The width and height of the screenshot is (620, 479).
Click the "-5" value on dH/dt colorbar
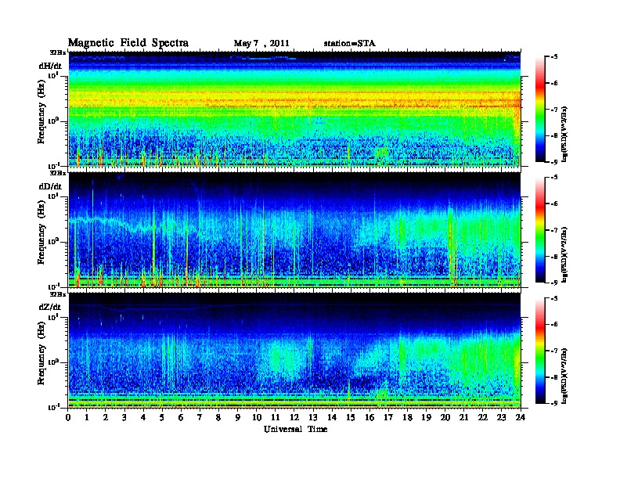(x=553, y=57)
